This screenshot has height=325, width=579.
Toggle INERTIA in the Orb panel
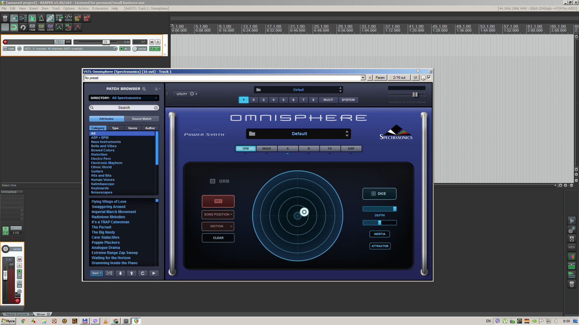point(380,234)
